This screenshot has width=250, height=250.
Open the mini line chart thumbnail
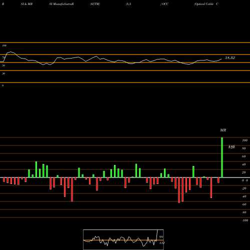click(x=123, y=239)
